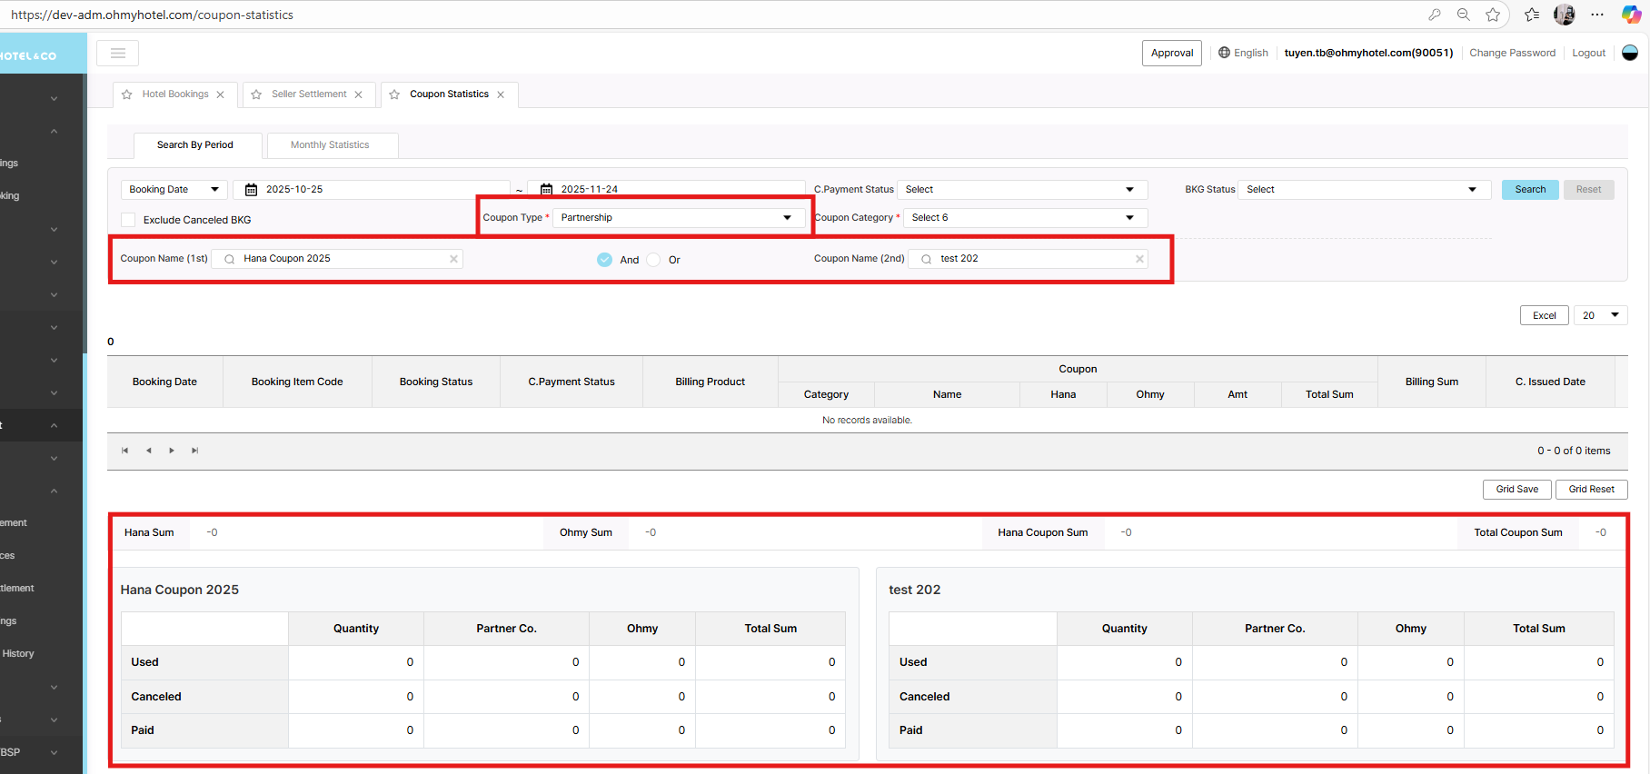Viewport: 1650px width, 774px height.
Task: Export results with the Excel button
Action: 1544,315
